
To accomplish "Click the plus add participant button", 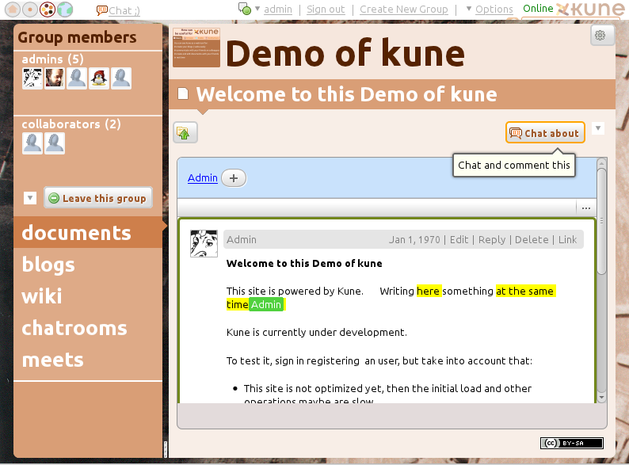I will coord(234,177).
